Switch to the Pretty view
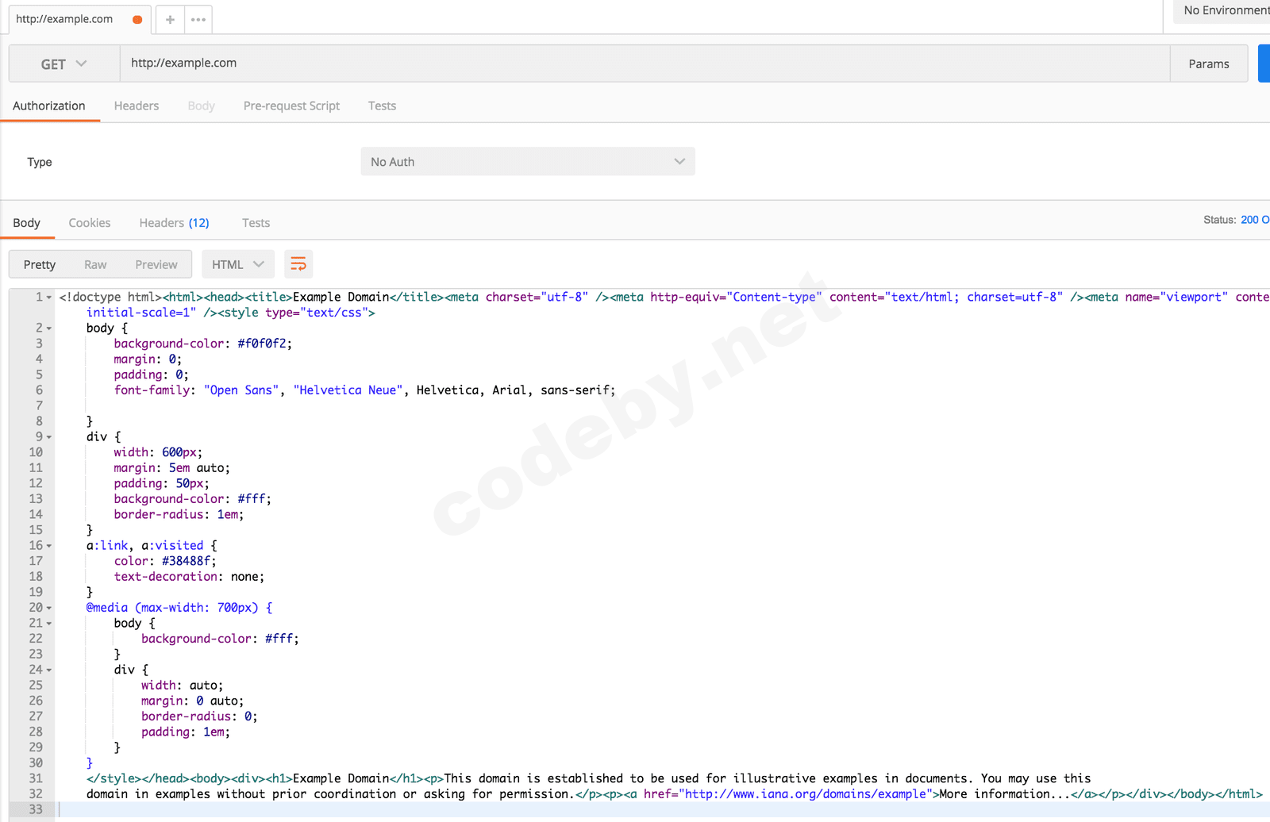 coord(40,264)
